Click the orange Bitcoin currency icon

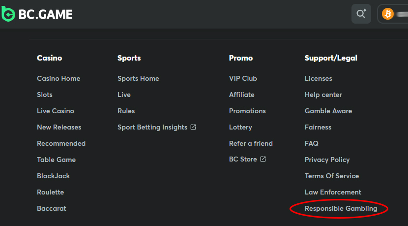tap(388, 14)
